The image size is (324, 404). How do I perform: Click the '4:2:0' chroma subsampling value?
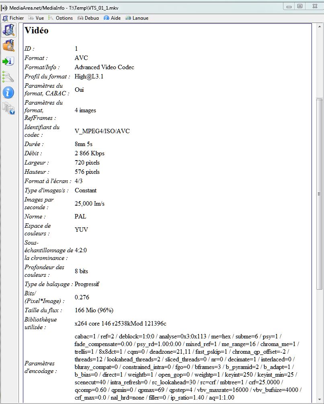pos(81,250)
